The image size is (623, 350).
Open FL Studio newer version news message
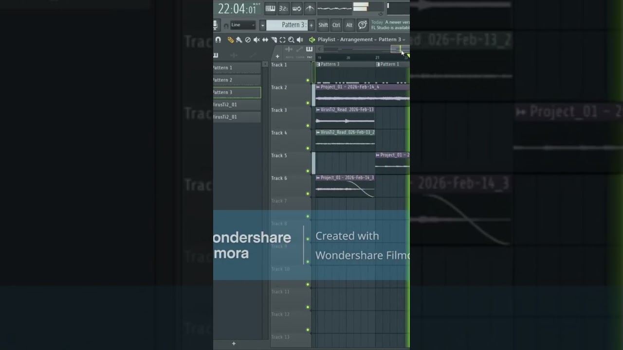[390, 25]
